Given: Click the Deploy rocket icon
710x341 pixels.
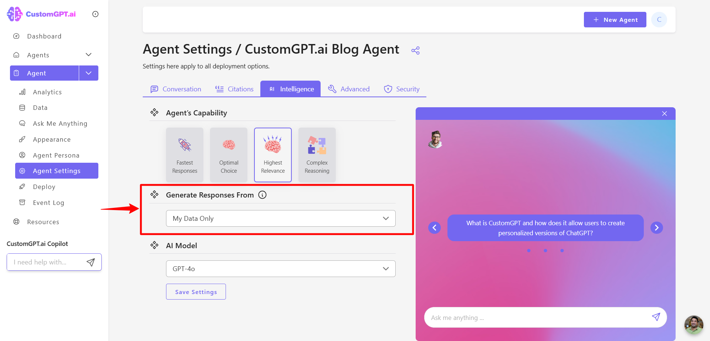Looking at the screenshot, I should (22, 186).
